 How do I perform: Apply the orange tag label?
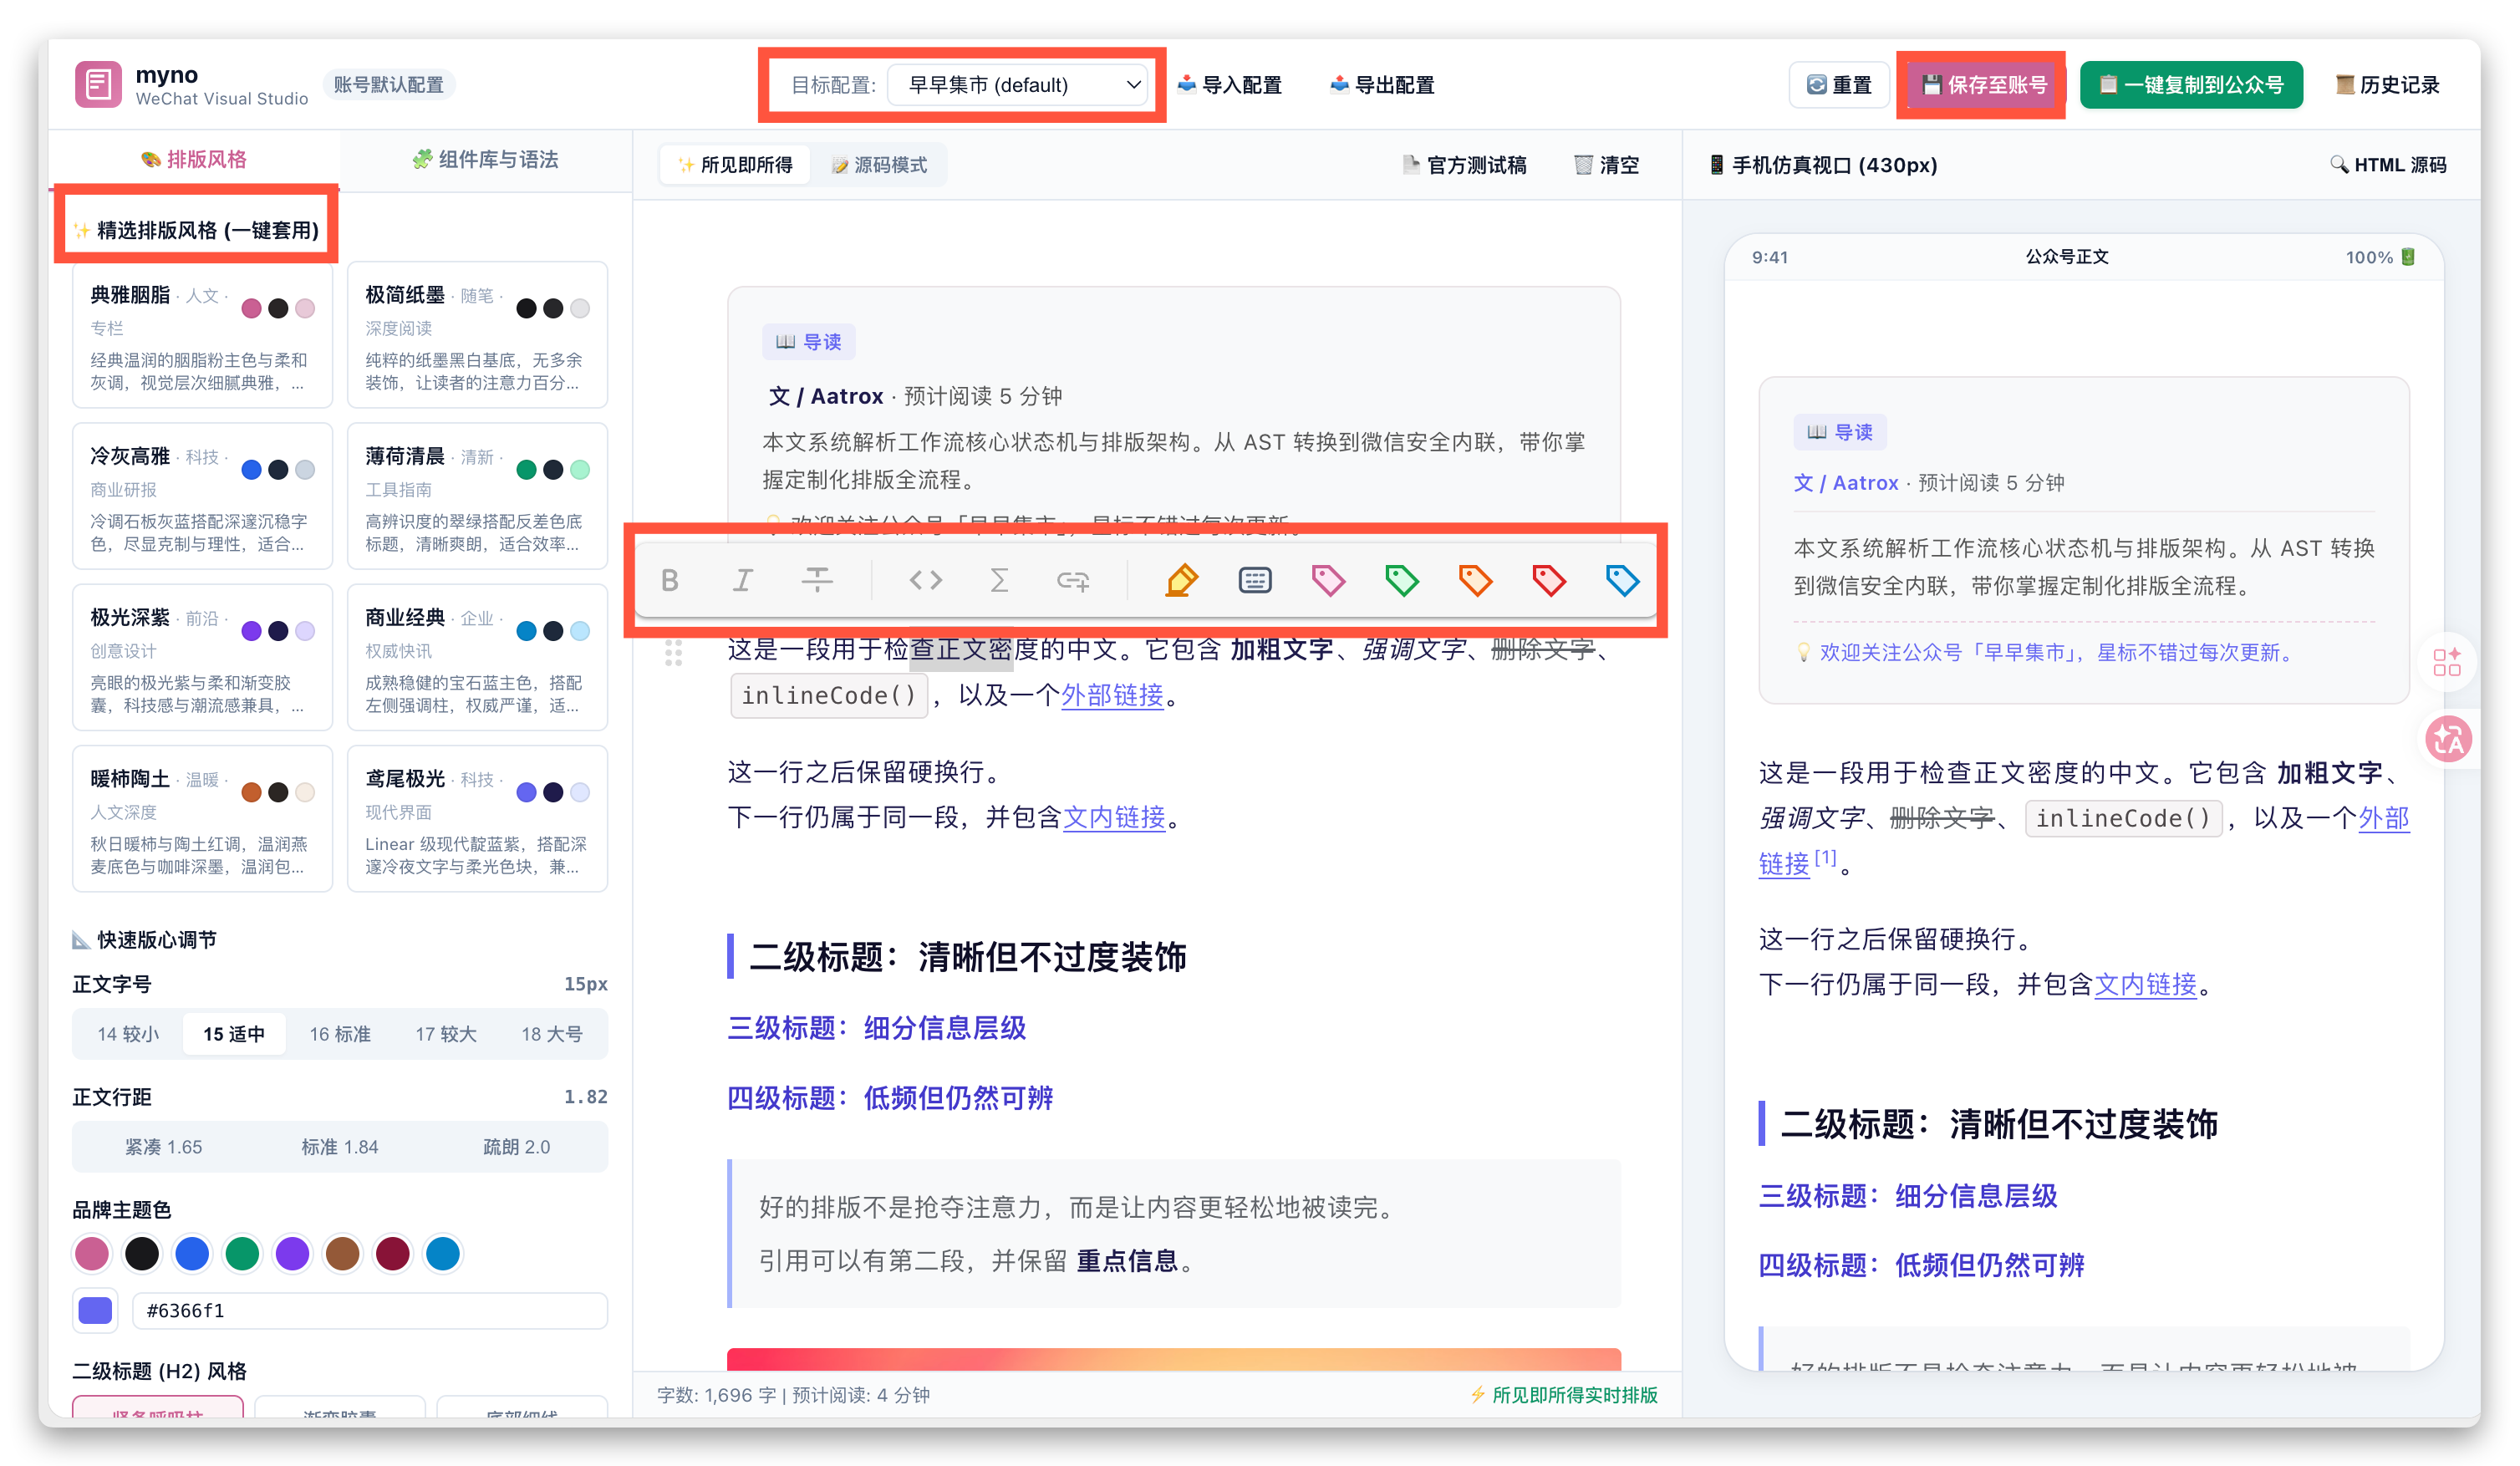pos(1475,580)
